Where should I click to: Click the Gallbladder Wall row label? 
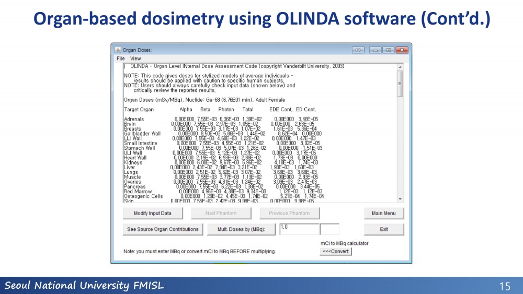point(142,134)
